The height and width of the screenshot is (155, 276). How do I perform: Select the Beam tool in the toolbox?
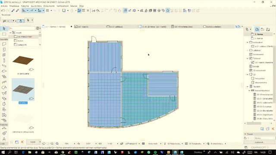point(4,66)
